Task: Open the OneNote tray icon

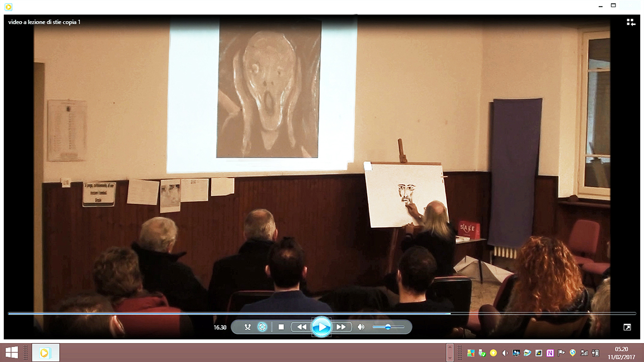Action: (550, 353)
